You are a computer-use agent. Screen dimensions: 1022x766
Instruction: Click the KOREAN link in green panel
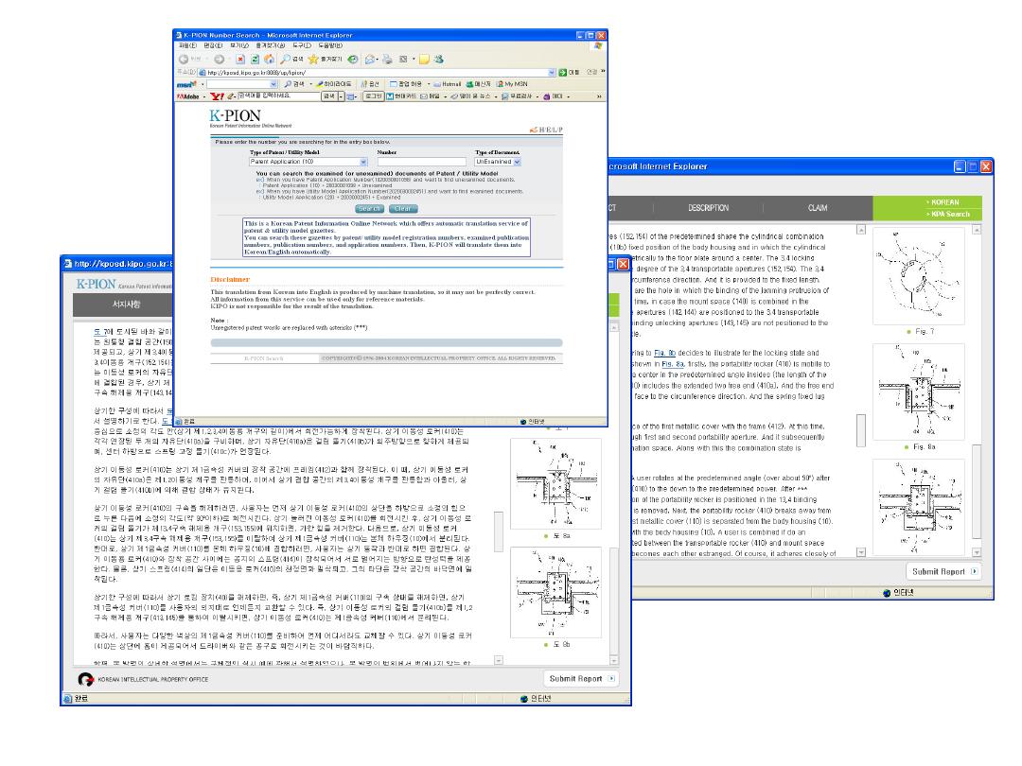tap(944, 202)
